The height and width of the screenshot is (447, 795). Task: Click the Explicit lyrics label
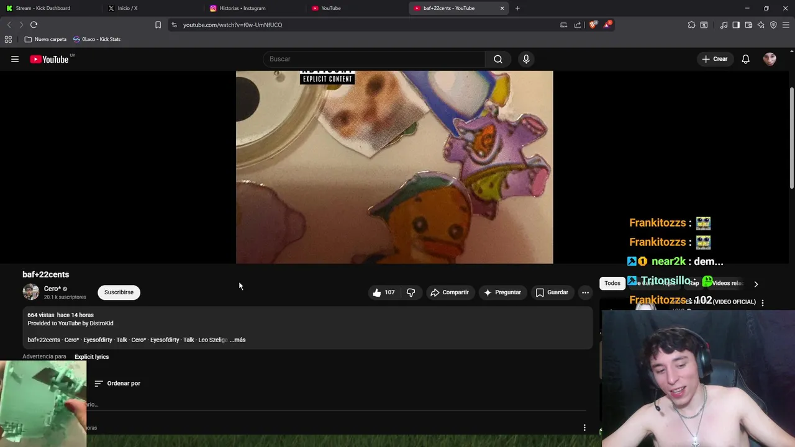tap(91, 357)
